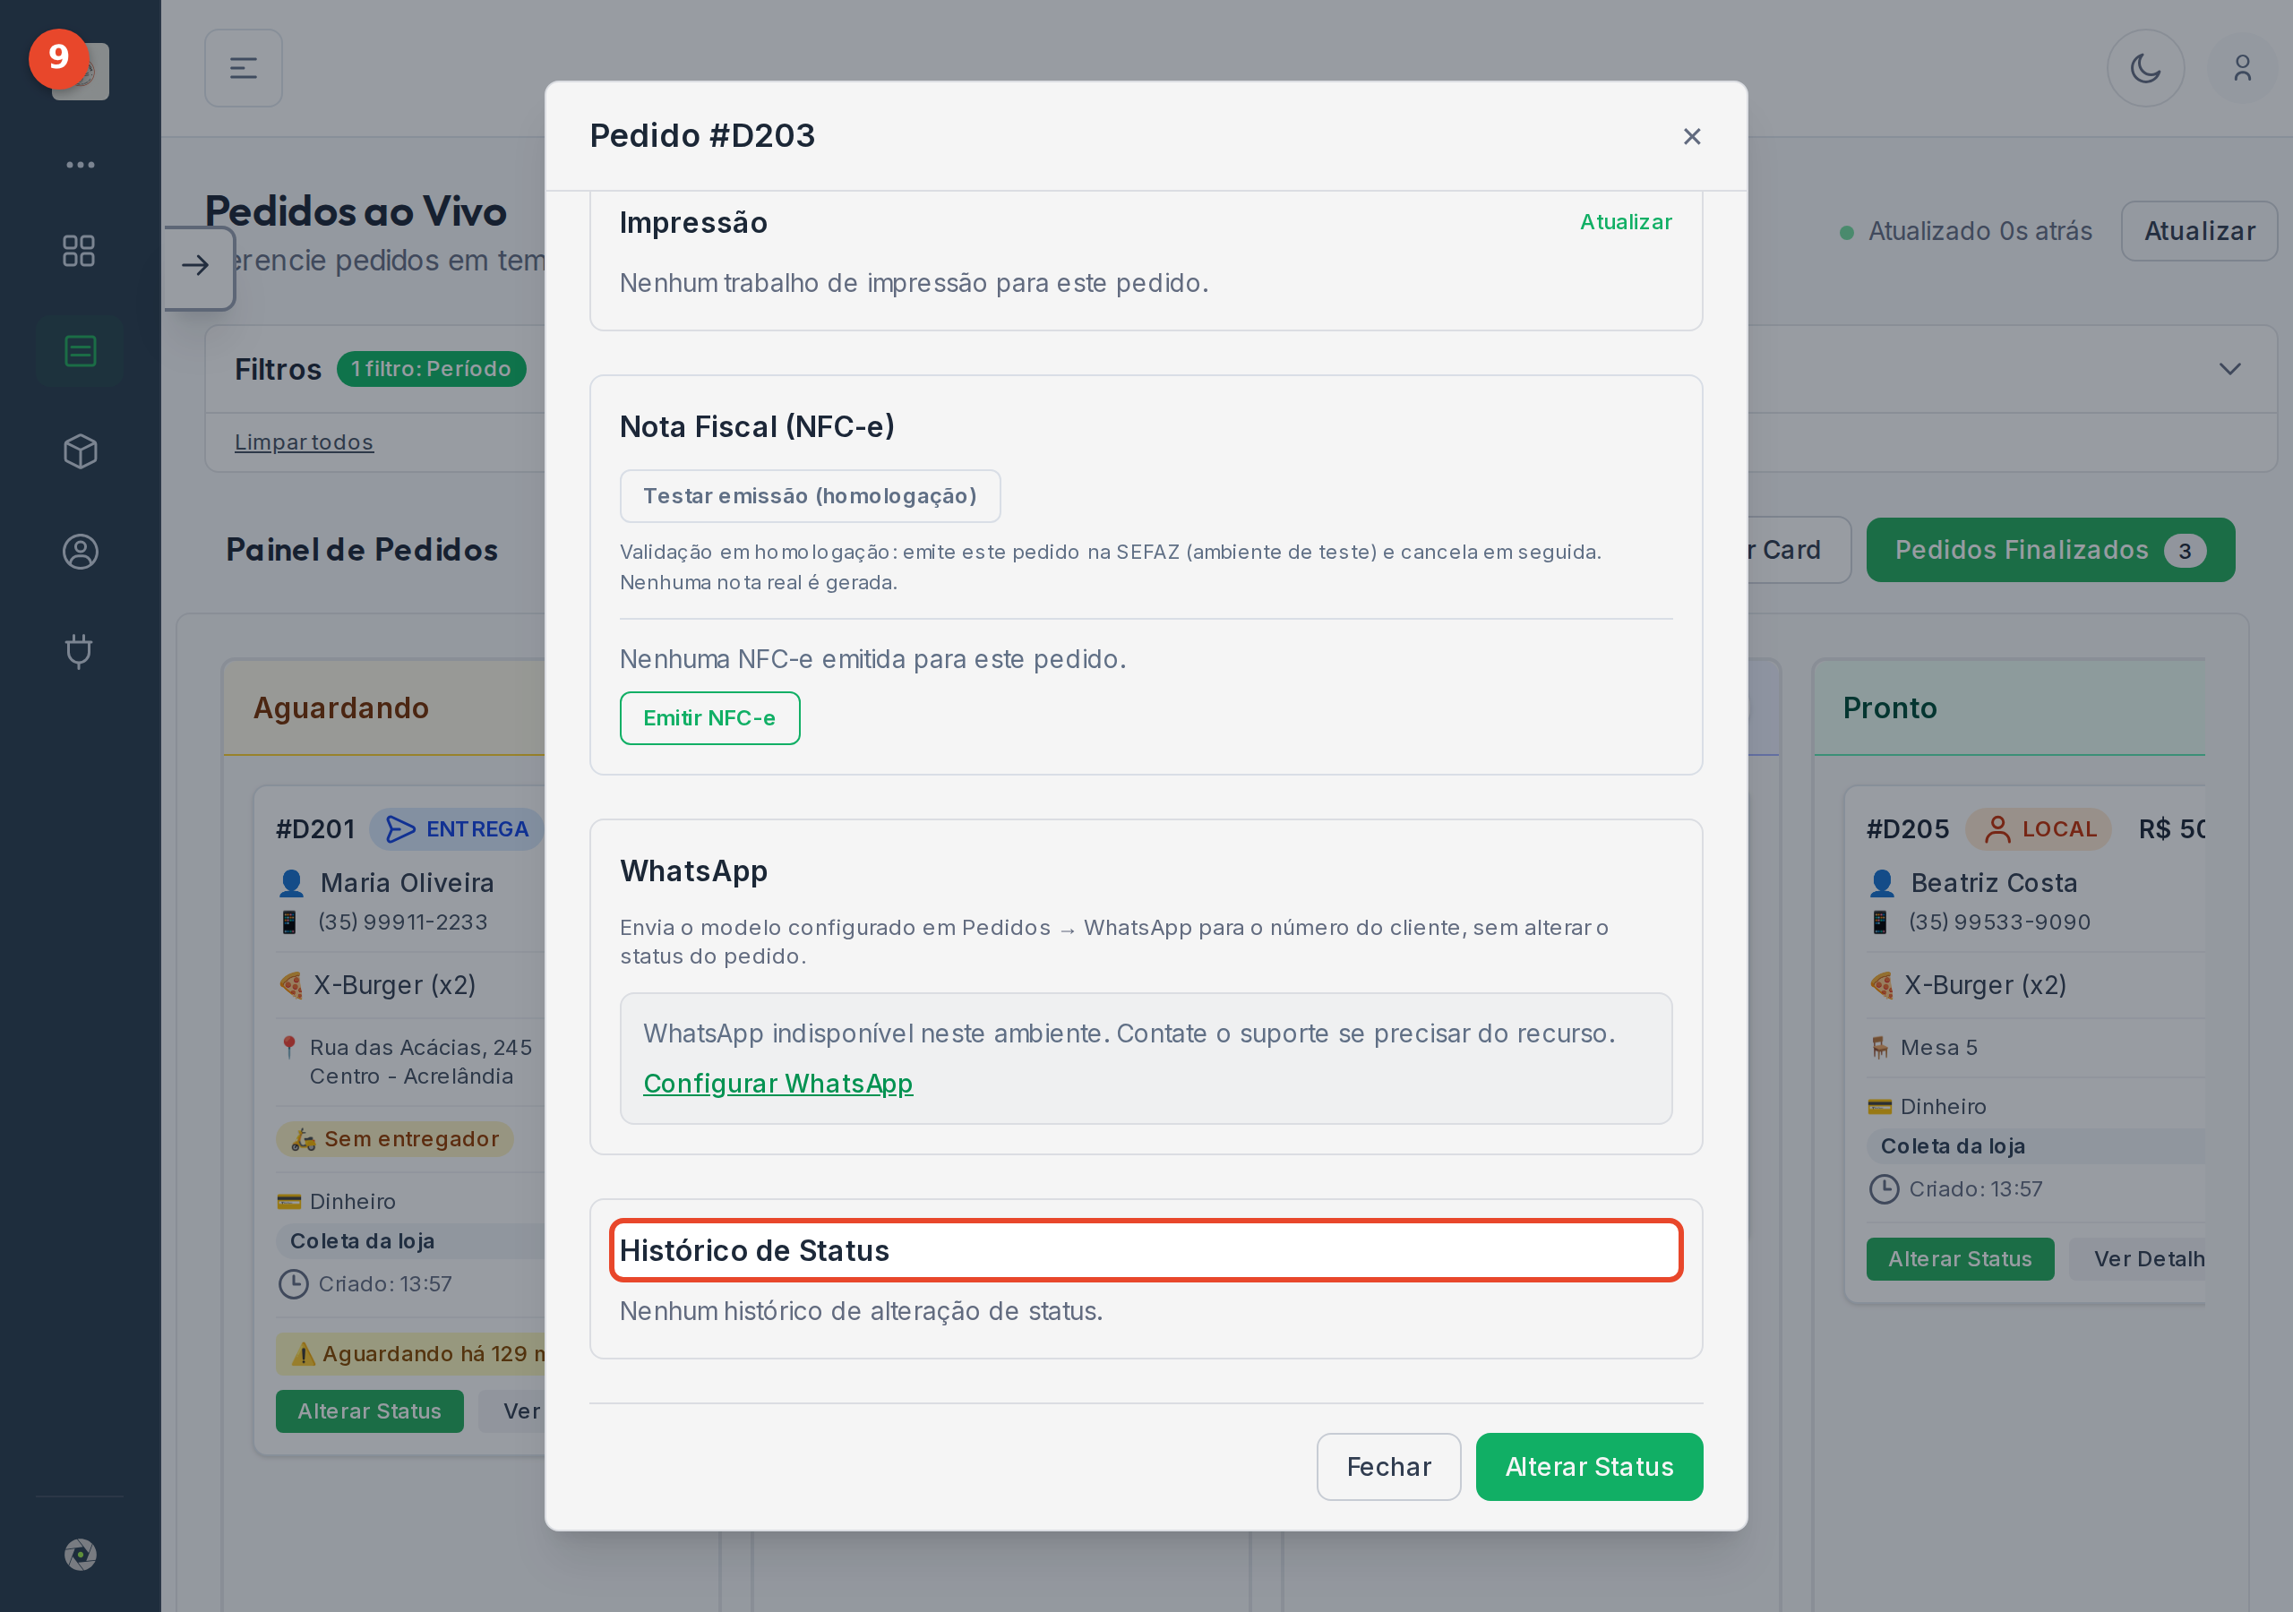Click the Limpar todos filters link

tap(304, 442)
